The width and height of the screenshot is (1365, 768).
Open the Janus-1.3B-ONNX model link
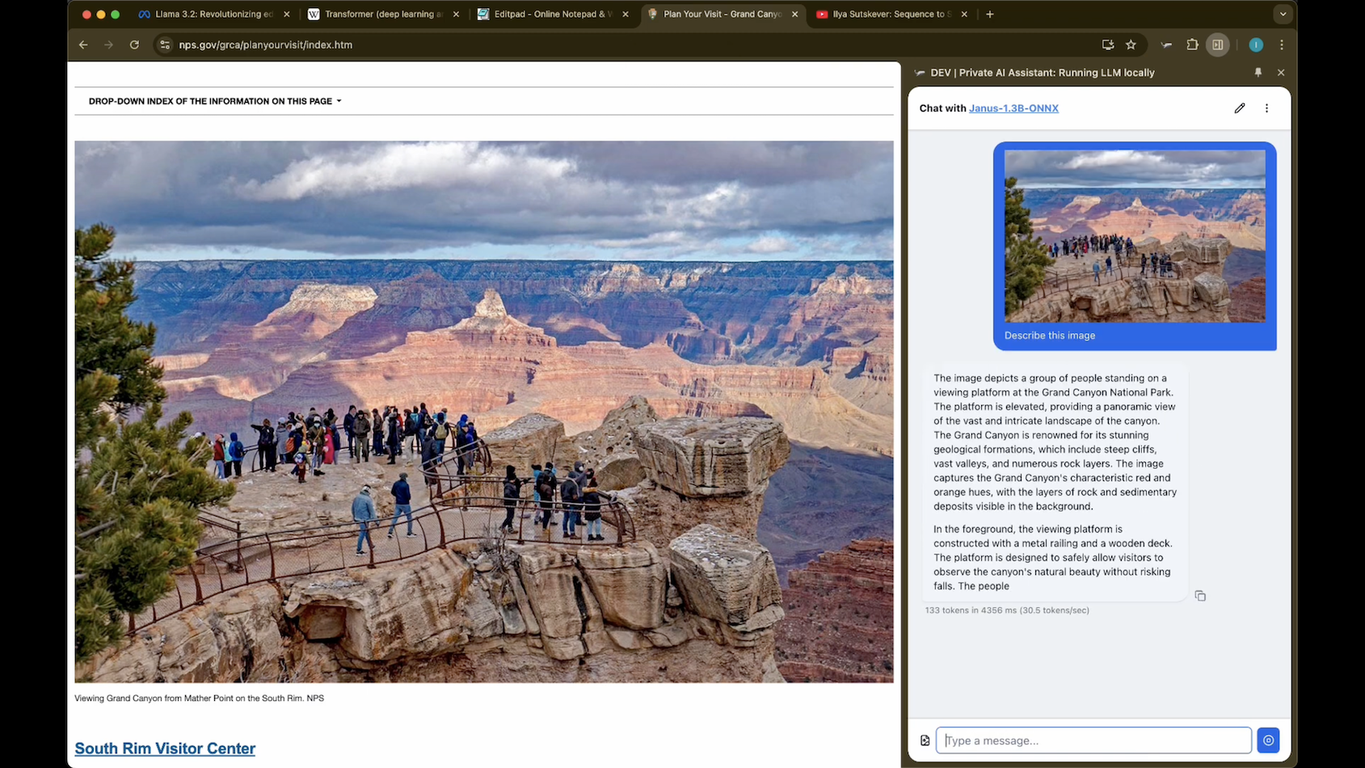click(1013, 108)
